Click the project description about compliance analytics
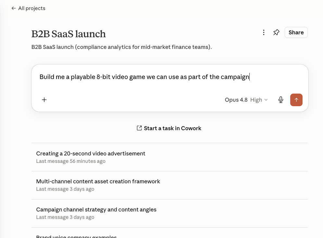 point(121,47)
